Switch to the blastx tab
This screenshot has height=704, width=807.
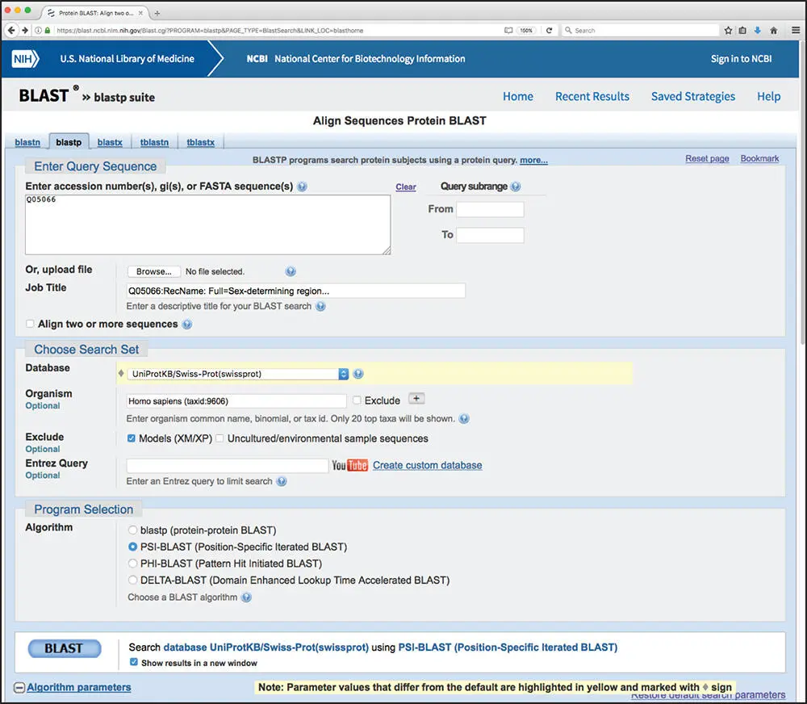(110, 142)
